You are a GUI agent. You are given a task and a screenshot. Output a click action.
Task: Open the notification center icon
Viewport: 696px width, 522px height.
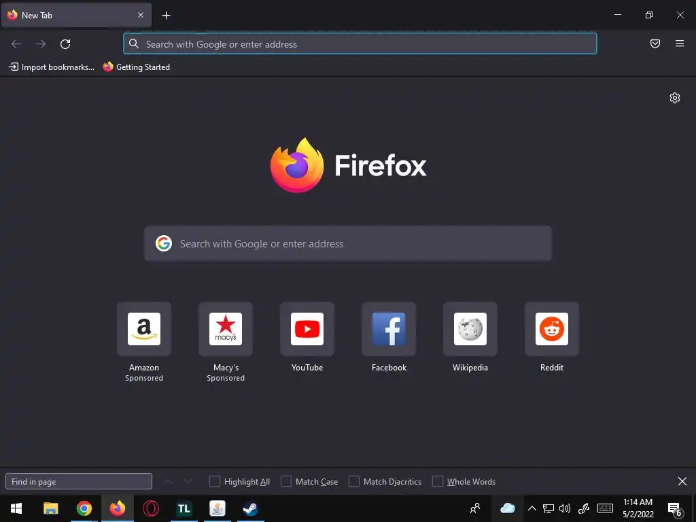[x=675, y=509]
